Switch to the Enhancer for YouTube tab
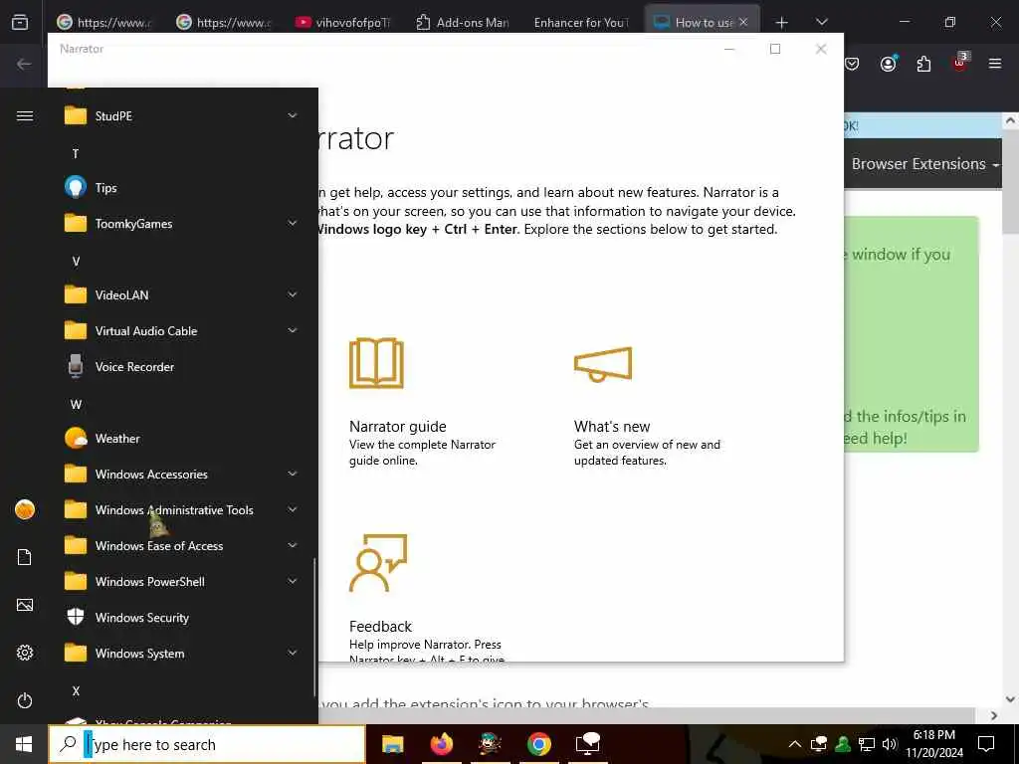This screenshot has height=764, width=1019. pos(581,22)
